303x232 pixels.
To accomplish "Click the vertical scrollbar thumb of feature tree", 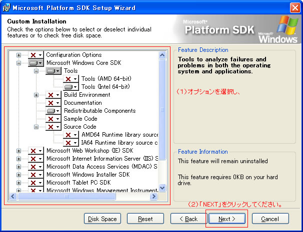I will tap(162, 110).
